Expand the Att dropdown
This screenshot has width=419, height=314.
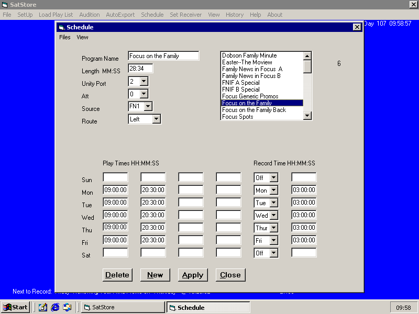[144, 94]
